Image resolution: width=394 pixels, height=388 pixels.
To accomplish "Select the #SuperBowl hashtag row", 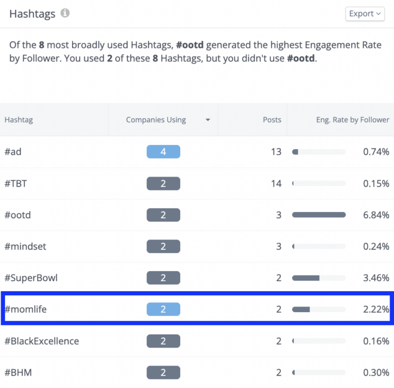I will click(x=31, y=278).
